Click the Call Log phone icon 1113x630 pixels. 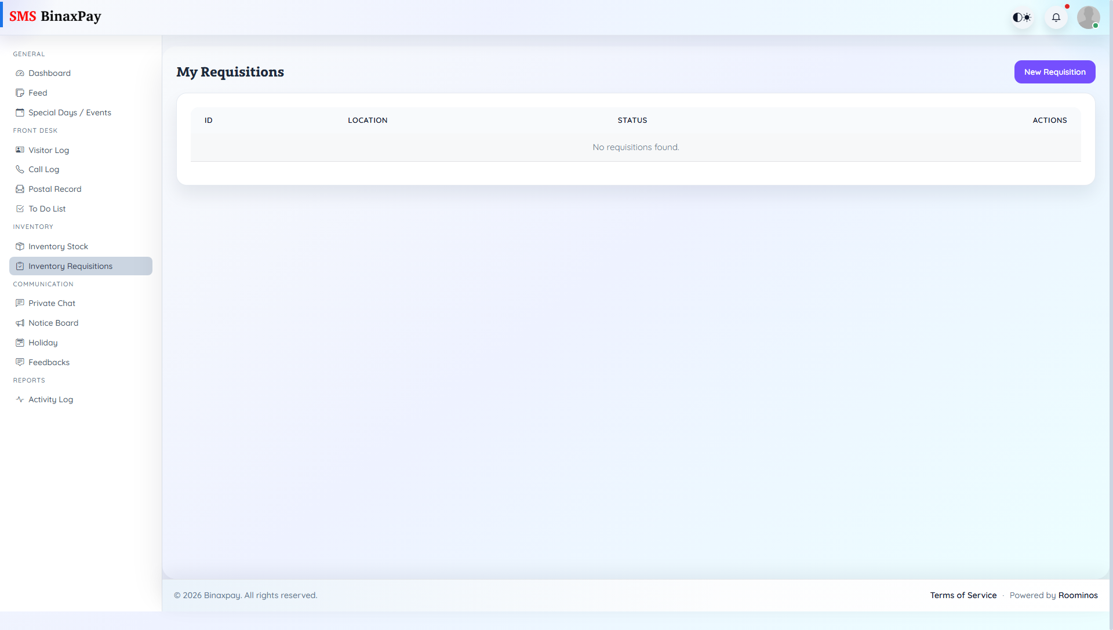20,169
